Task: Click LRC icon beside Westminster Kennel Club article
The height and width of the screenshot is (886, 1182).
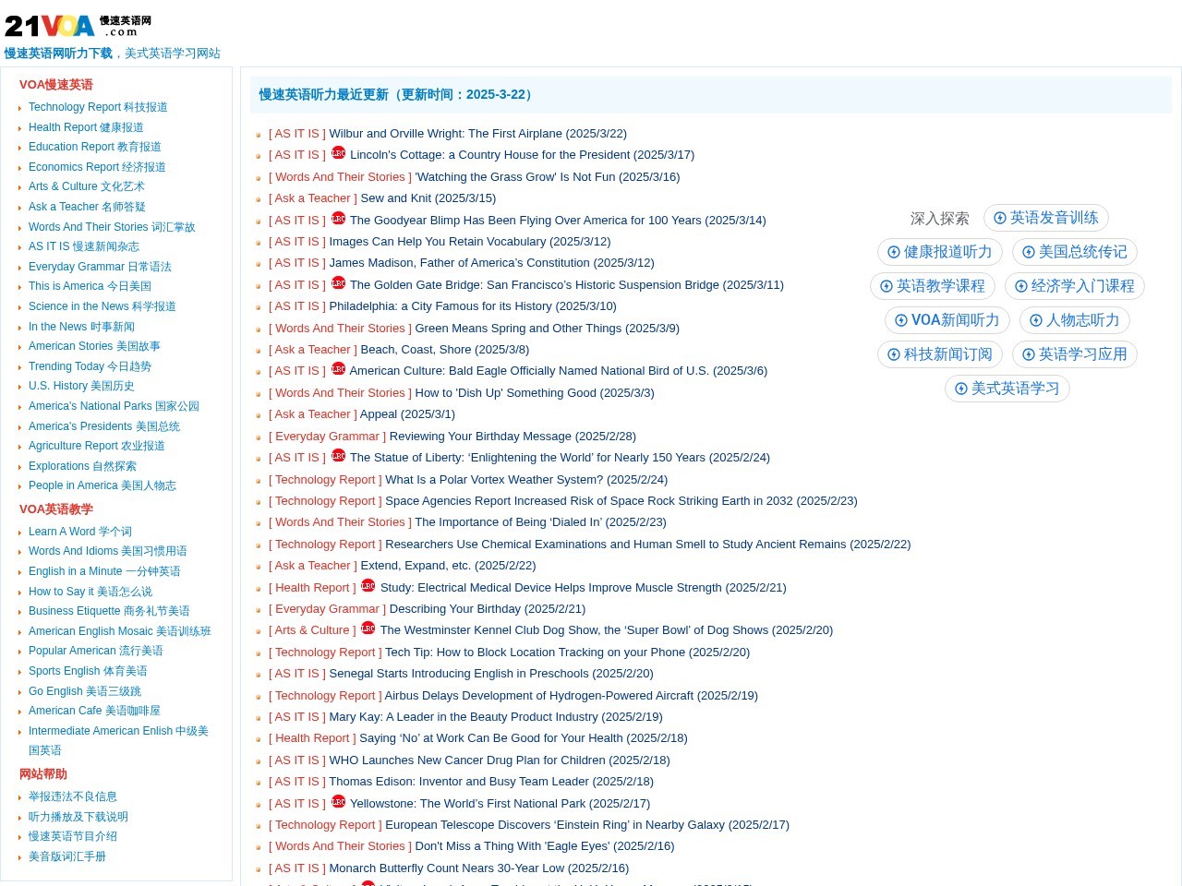Action: pyautogui.click(x=368, y=629)
